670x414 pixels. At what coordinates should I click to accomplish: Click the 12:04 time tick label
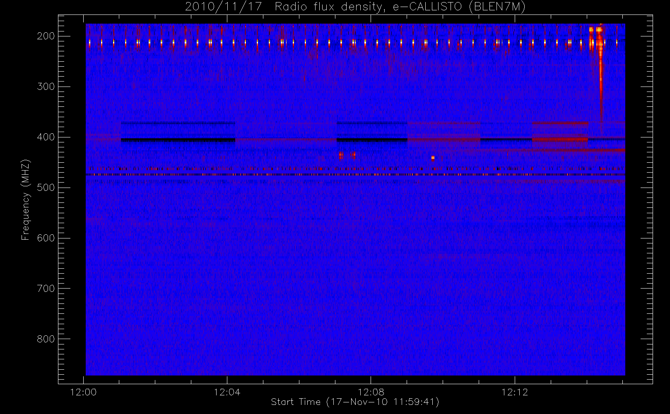227,392
